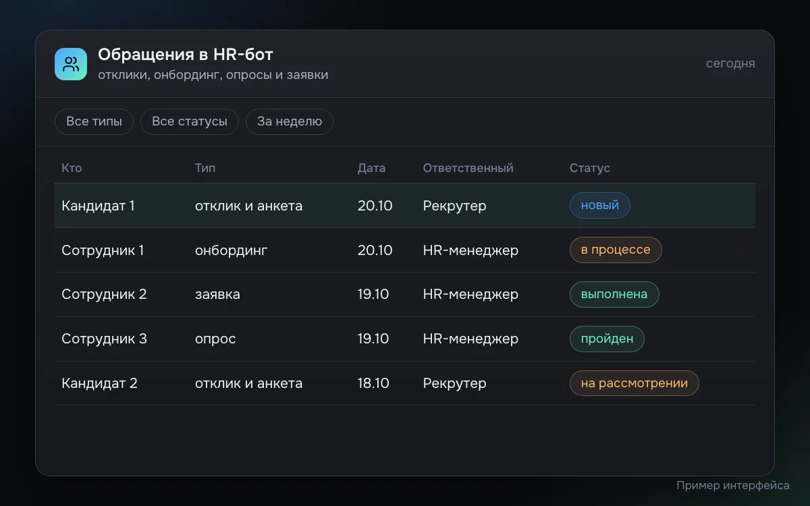Click the "онбординг" type cell
Screen dimensions: 810x506
232,250
